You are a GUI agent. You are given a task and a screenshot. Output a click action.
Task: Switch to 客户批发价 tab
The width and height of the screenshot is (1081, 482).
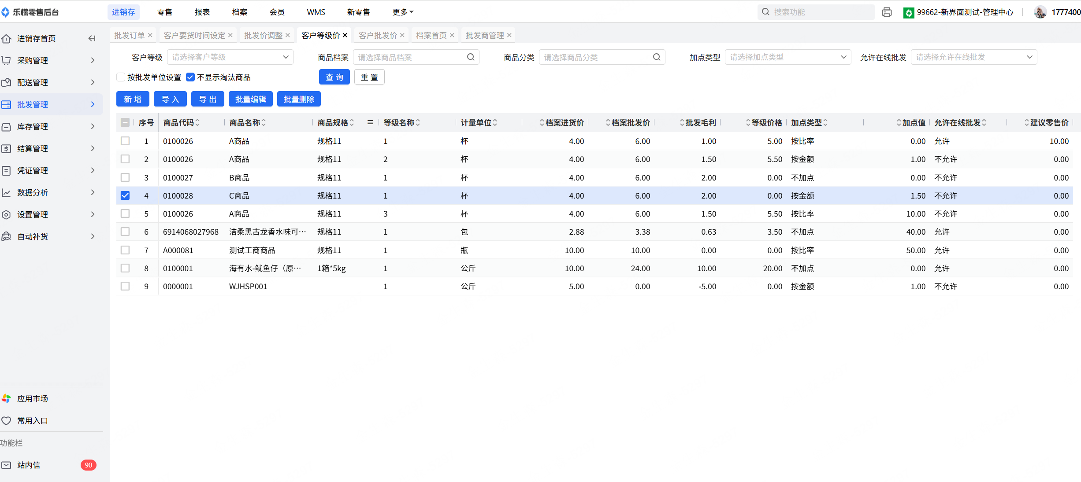tap(378, 35)
